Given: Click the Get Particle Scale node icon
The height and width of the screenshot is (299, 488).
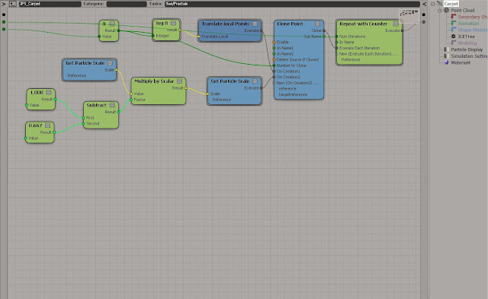Looking at the screenshot, I should coord(110,63).
